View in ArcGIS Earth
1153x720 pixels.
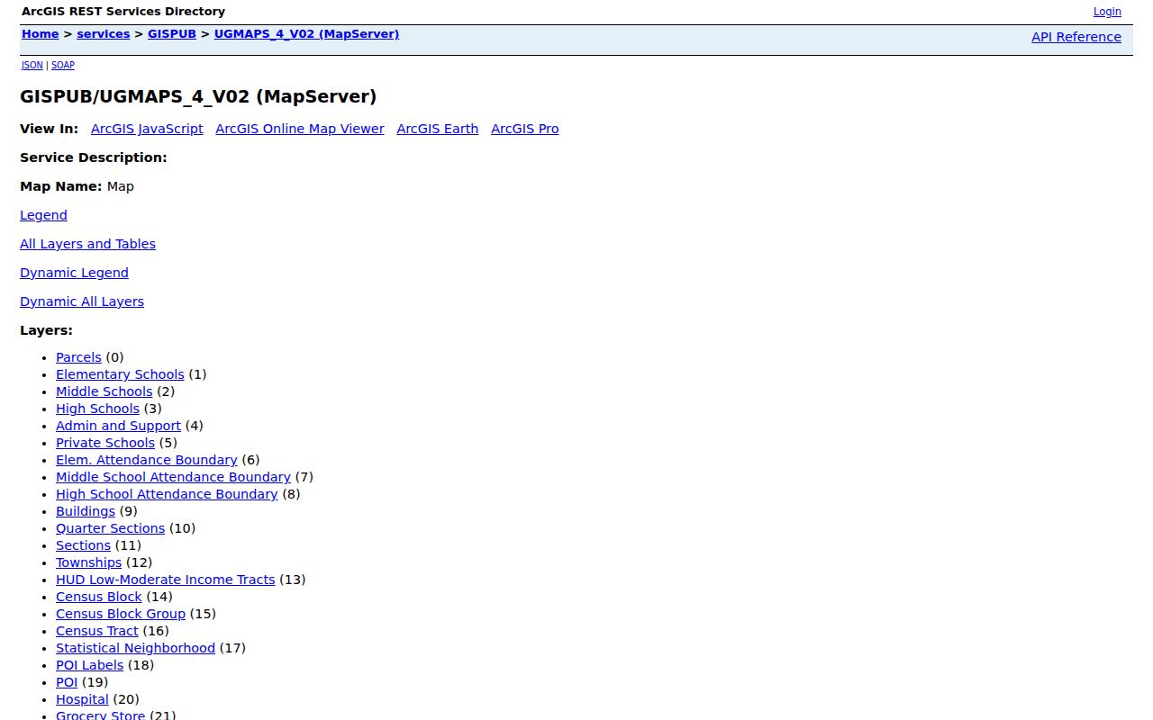[x=438, y=129]
